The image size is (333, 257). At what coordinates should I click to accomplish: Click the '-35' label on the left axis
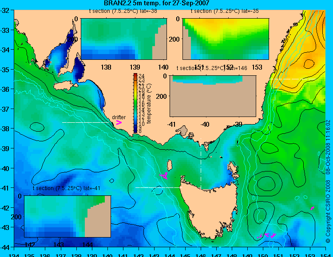pos(5,70)
